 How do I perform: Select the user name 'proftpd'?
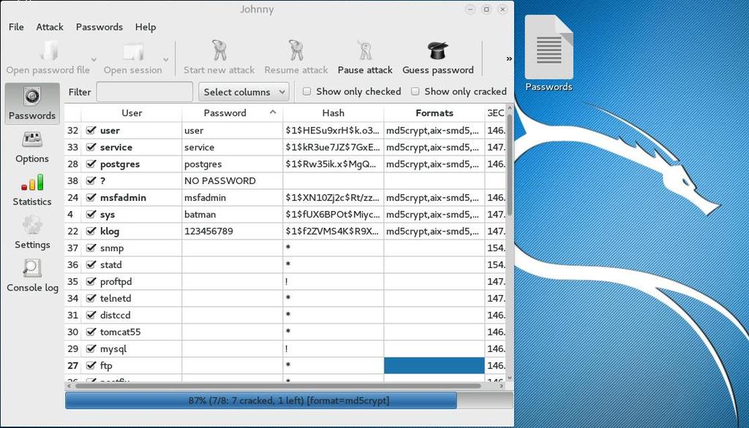pos(116,281)
